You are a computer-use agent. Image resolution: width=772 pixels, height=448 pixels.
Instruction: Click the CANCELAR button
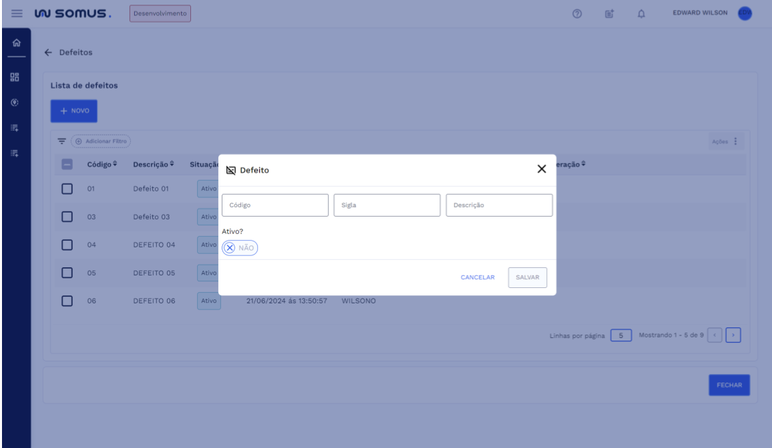[x=477, y=277]
